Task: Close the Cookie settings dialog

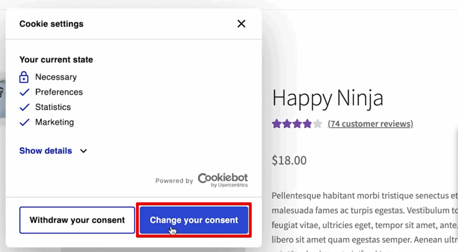Action: coord(241,24)
